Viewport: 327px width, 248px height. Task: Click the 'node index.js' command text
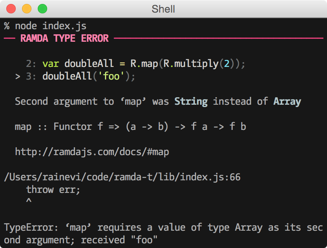click(x=51, y=26)
